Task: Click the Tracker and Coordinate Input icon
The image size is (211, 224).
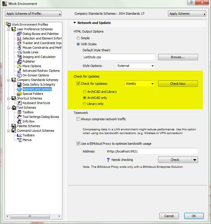Action: tap(19, 43)
